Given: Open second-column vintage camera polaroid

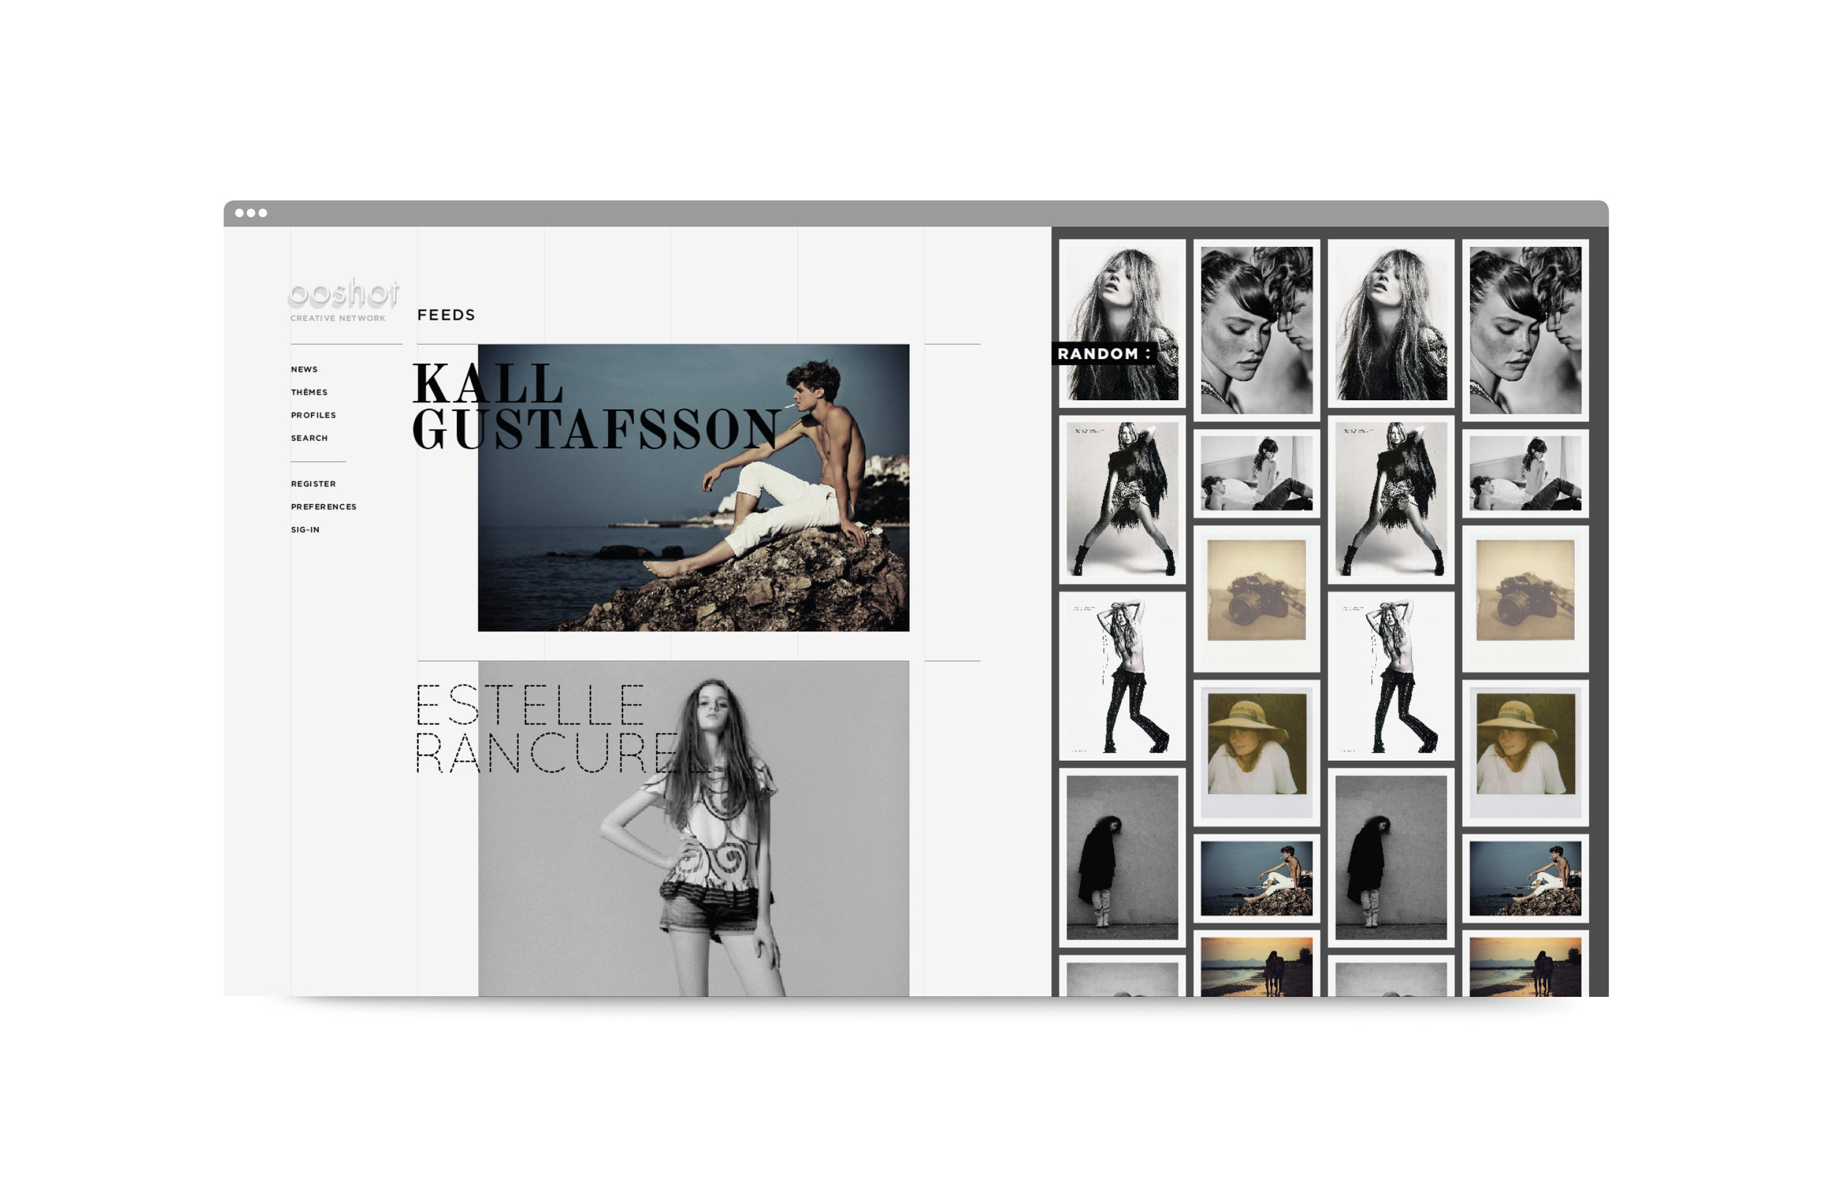Looking at the screenshot, I should 1256,598.
